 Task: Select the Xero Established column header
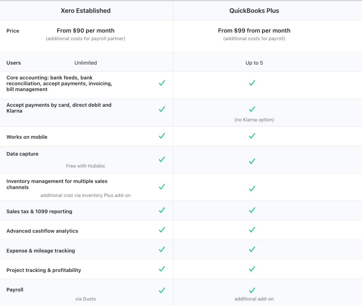85,11
